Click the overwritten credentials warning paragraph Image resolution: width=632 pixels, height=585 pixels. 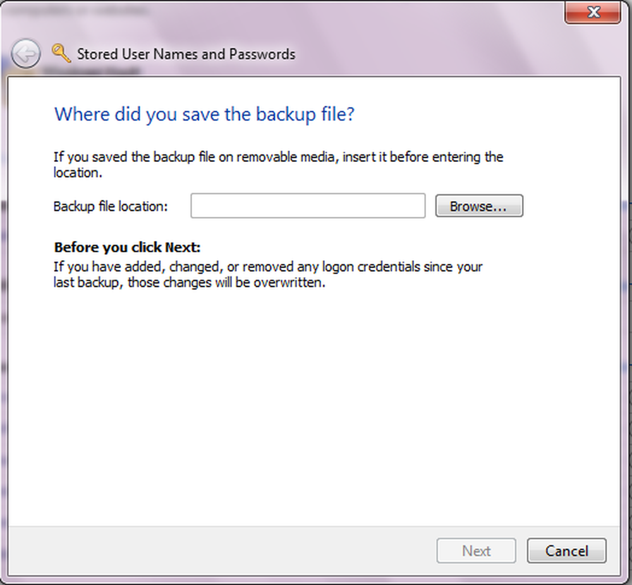coord(267,274)
